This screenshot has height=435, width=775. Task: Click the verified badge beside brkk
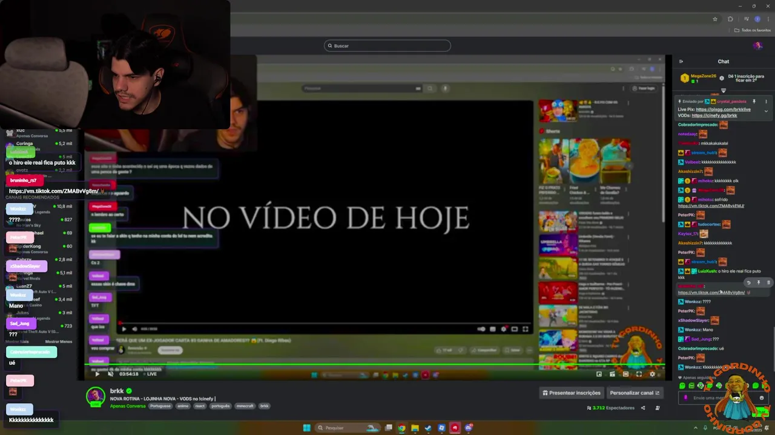tap(129, 391)
